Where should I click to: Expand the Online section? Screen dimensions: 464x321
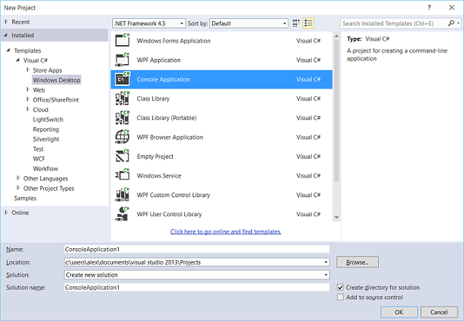click(x=6, y=213)
